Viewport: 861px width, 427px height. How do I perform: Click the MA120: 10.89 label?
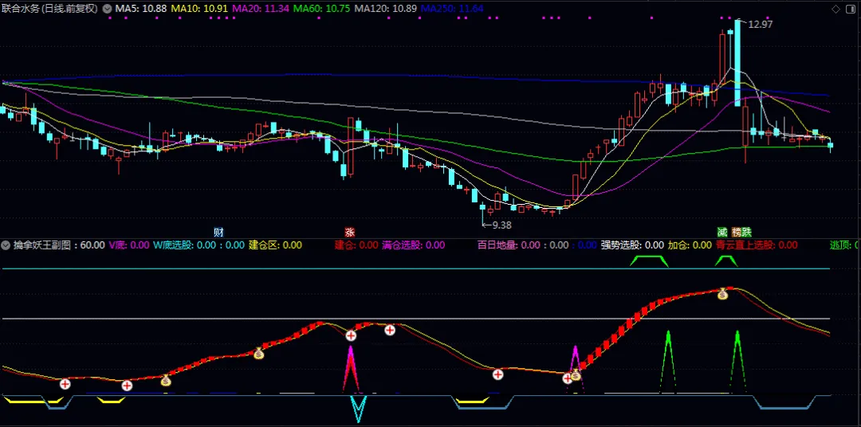tap(384, 9)
